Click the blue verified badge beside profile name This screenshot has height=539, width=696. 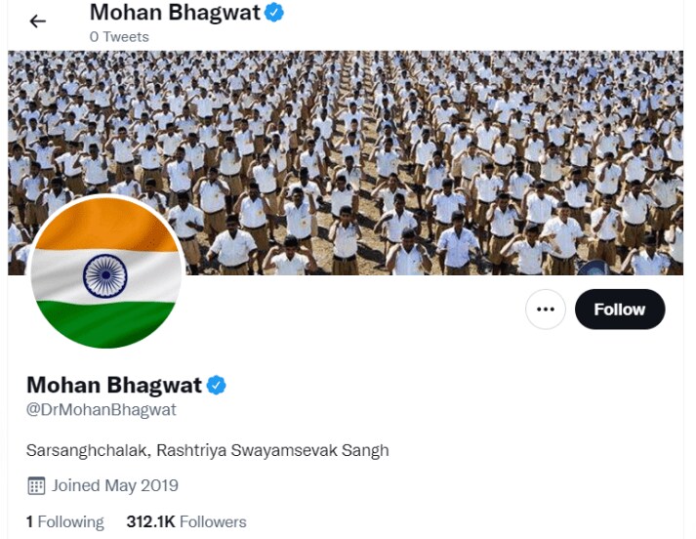217,385
